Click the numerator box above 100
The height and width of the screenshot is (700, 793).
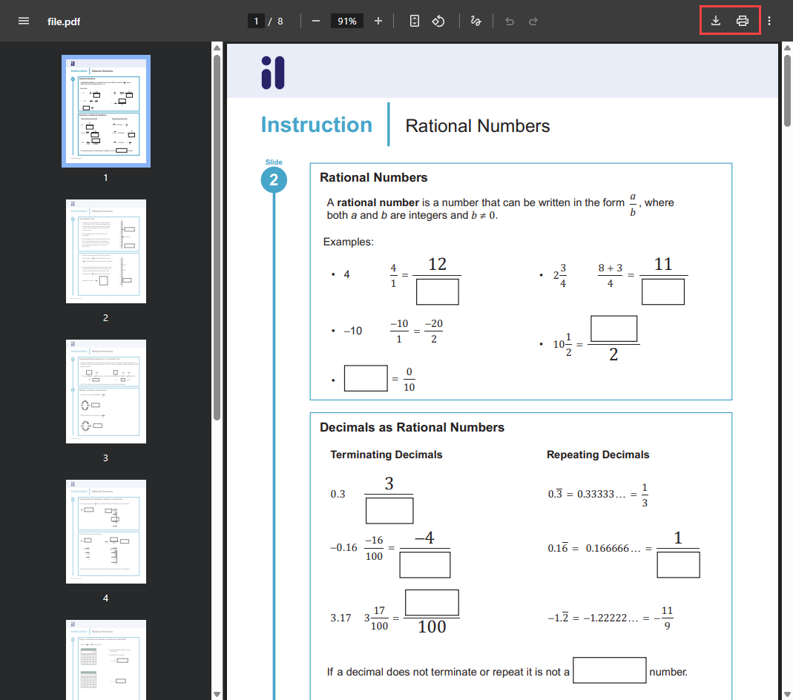(x=432, y=602)
